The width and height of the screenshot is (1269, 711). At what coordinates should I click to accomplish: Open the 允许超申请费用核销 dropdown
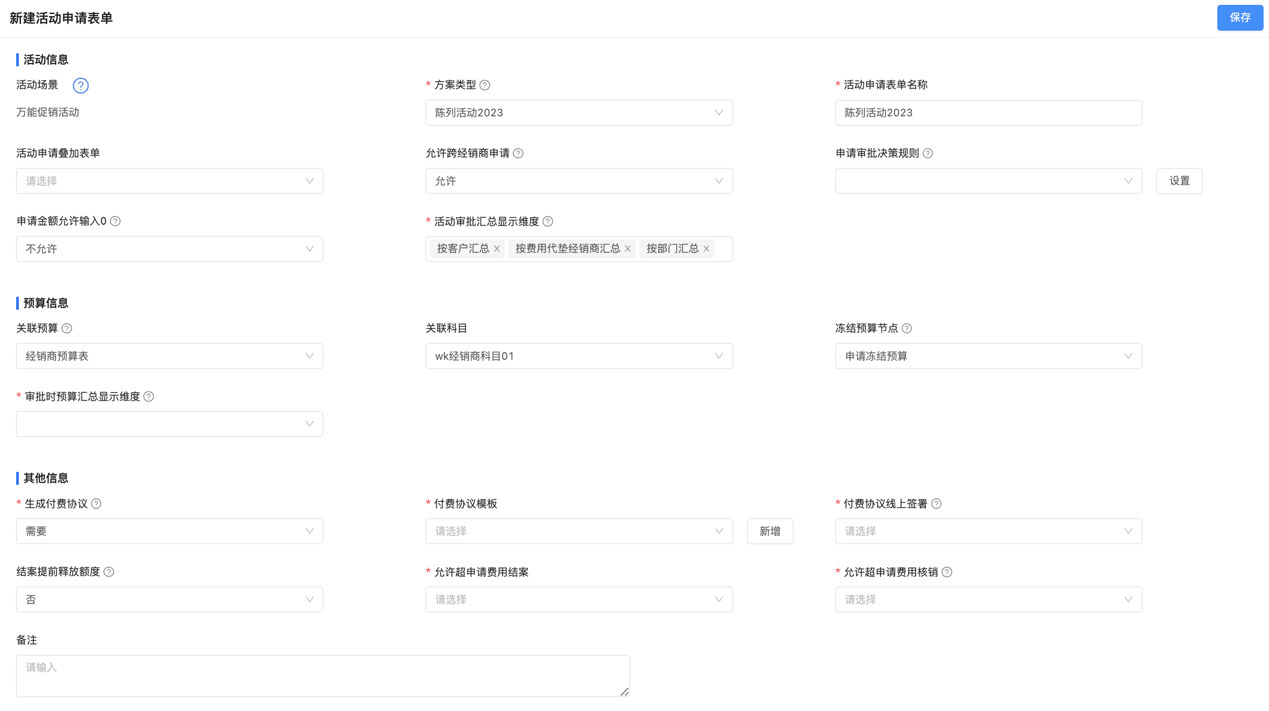point(988,600)
